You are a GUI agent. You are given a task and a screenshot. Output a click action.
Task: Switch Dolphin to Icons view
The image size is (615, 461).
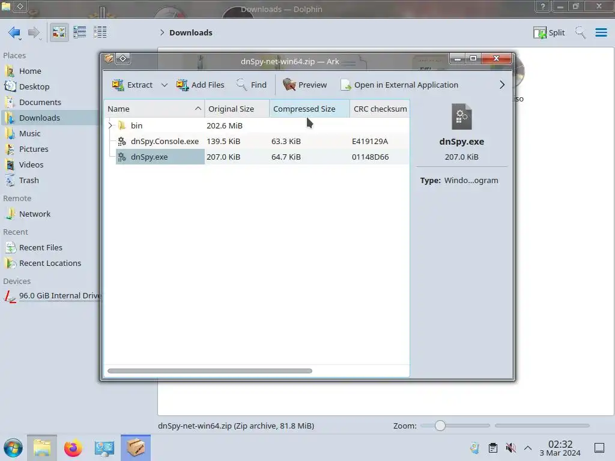click(59, 32)
